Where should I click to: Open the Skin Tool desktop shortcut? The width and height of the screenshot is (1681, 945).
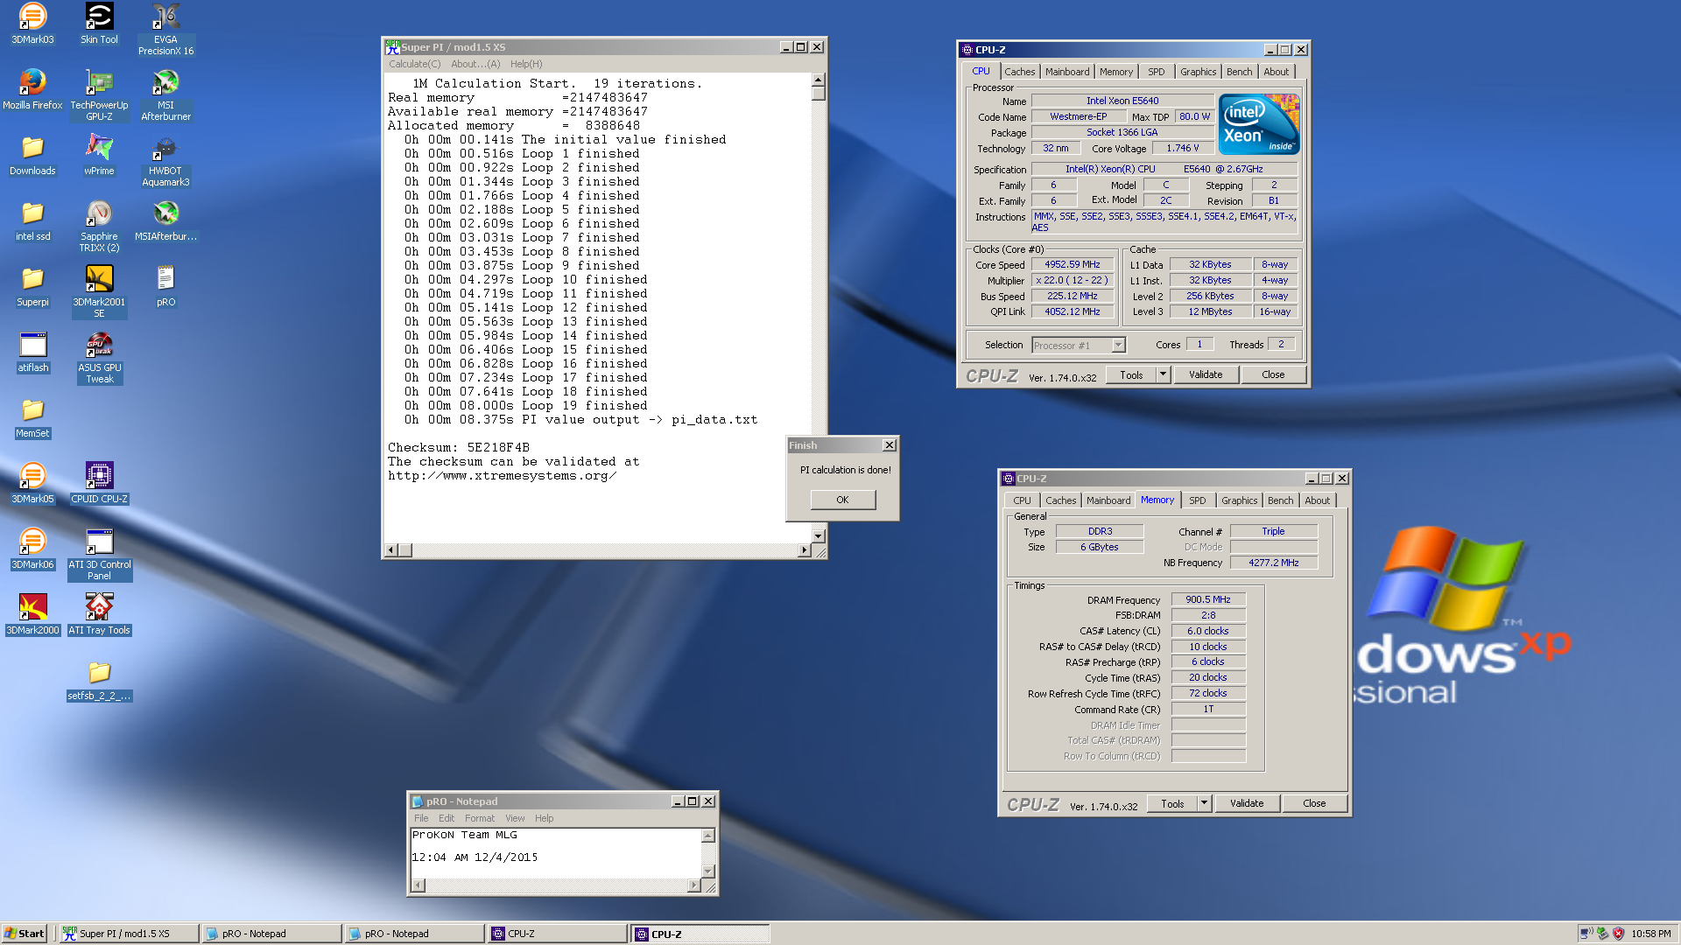pos(99,24)
